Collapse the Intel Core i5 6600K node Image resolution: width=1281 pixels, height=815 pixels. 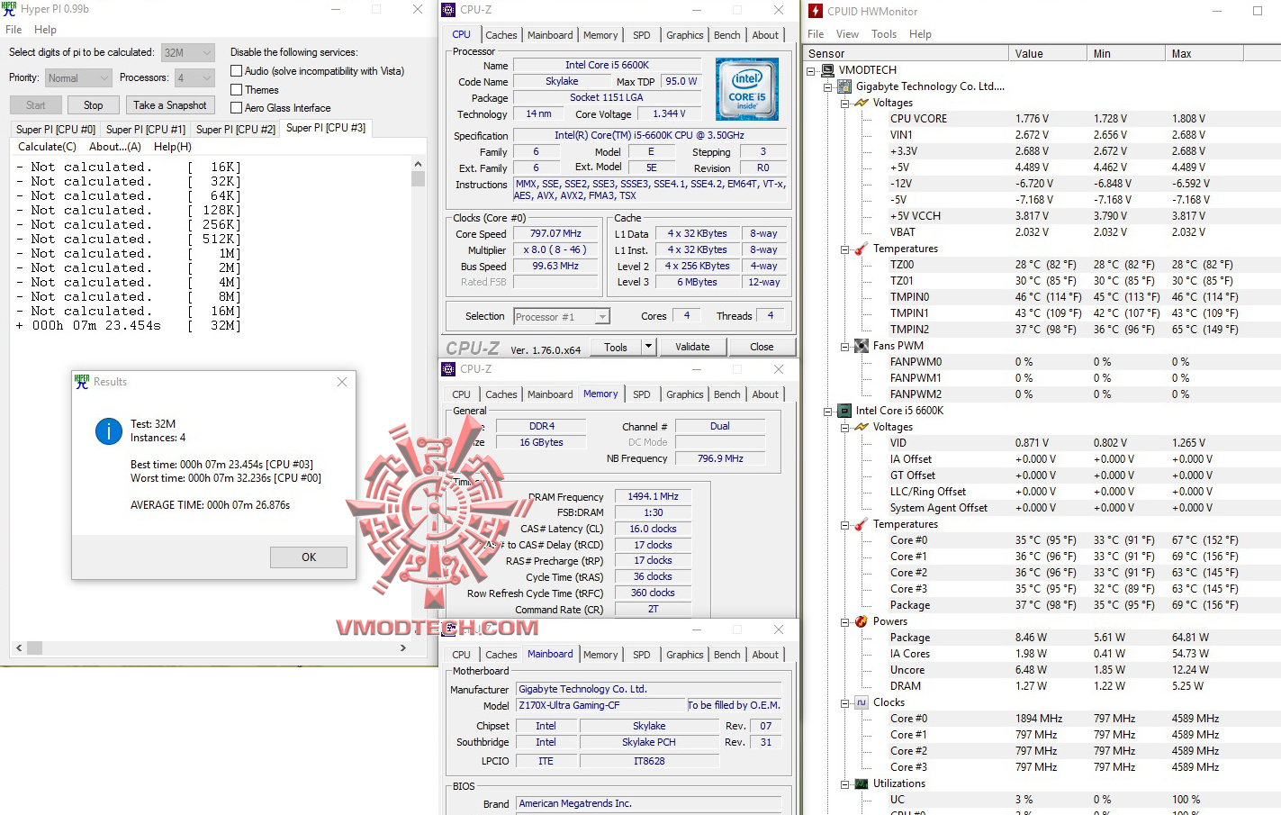coord(827,411)
